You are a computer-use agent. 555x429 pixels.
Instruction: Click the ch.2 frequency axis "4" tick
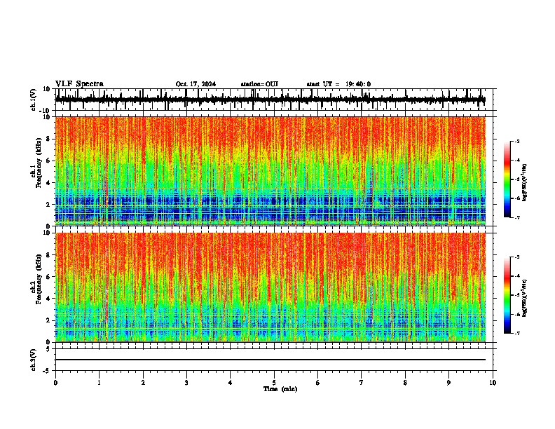click(48, 299)
